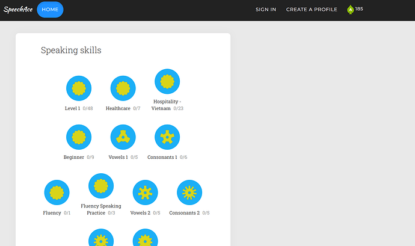Click the 185 points counter
Screen dimensions: 415x246
(x=359, y=9)
